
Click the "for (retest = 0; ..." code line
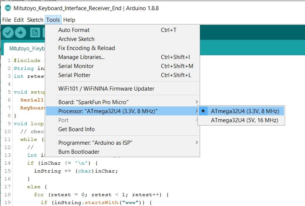[101, 195]
